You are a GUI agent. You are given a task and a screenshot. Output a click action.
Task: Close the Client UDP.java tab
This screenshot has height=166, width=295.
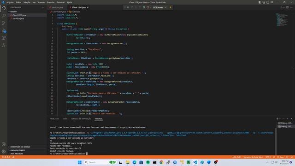88,7
